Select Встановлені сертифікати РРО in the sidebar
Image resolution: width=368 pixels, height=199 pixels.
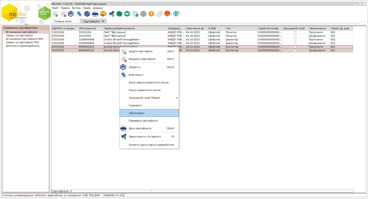tap(25, 39)
